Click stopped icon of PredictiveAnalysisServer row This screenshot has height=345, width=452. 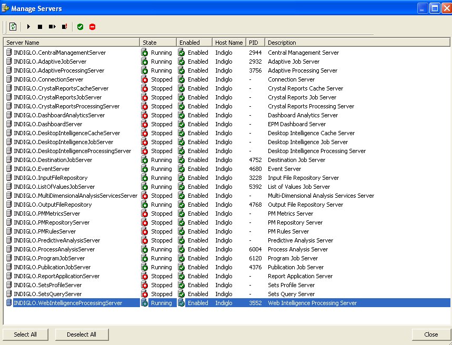coord(144,240)
